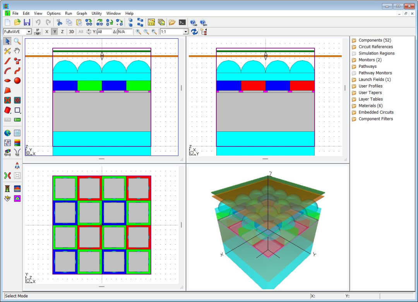Toggle the X view axis button
This screenshot has width=418, height=302.
click(x=47, y=32)
